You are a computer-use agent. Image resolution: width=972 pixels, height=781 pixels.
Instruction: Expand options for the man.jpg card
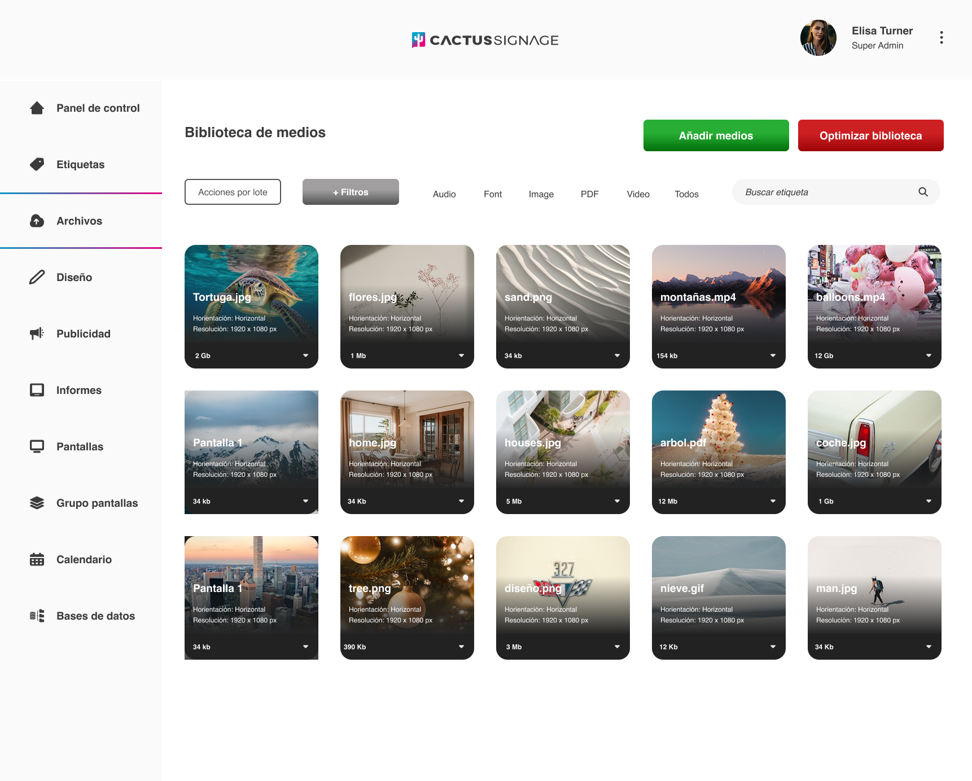click(929, 647)
